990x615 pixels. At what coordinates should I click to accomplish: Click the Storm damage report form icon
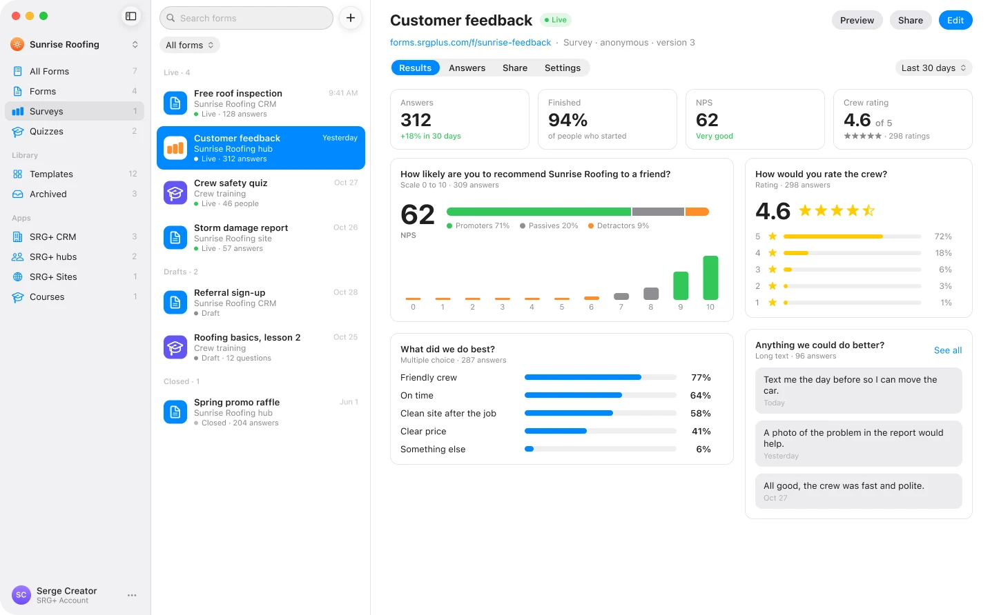[175, 238]
